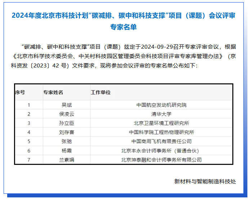Select expert name 吴斌
The image size is (251, 201).
pyautogui.click(x=67, y=105)
